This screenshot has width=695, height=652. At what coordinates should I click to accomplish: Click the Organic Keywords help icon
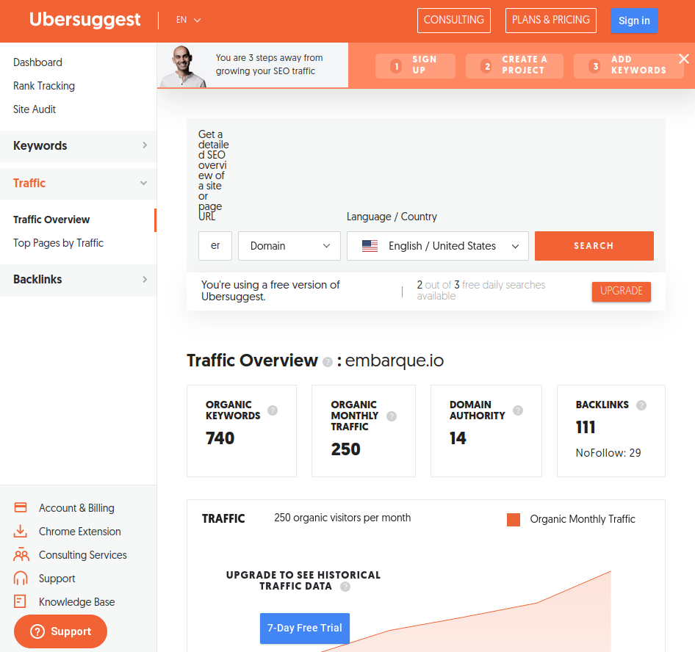pyautogui.click(x=273, y=410)
